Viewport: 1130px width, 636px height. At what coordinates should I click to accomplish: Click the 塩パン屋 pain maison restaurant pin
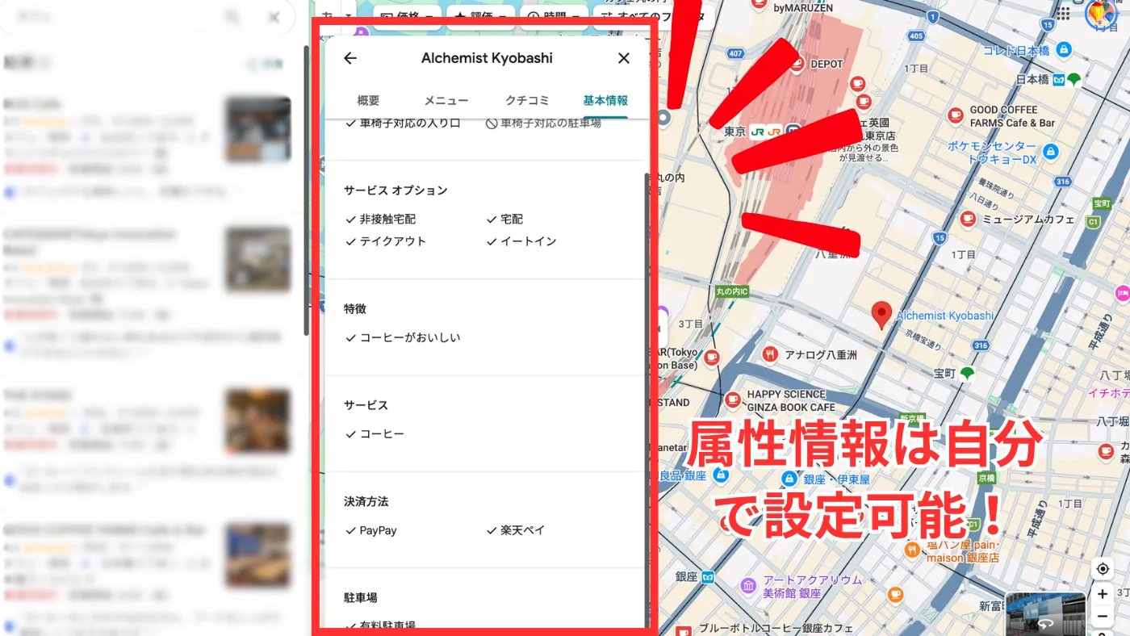tap(912, 550)
